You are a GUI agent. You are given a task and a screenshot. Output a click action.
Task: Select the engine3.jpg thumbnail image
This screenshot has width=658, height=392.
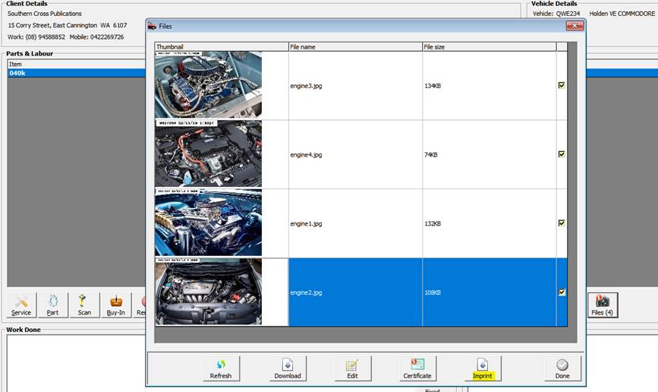coord(208,85)
